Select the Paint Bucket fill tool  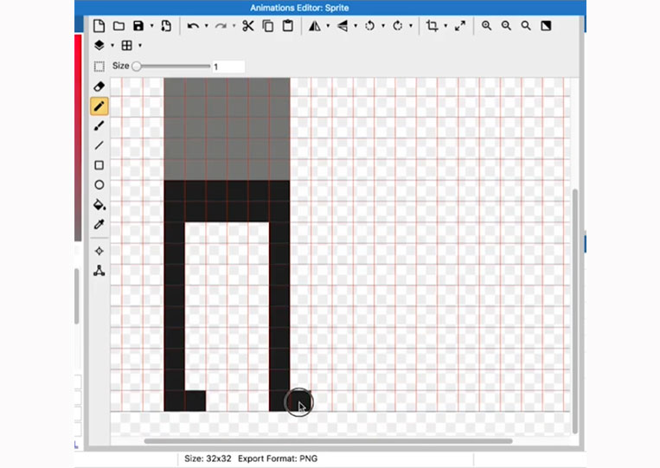click(x=99, y=204)
